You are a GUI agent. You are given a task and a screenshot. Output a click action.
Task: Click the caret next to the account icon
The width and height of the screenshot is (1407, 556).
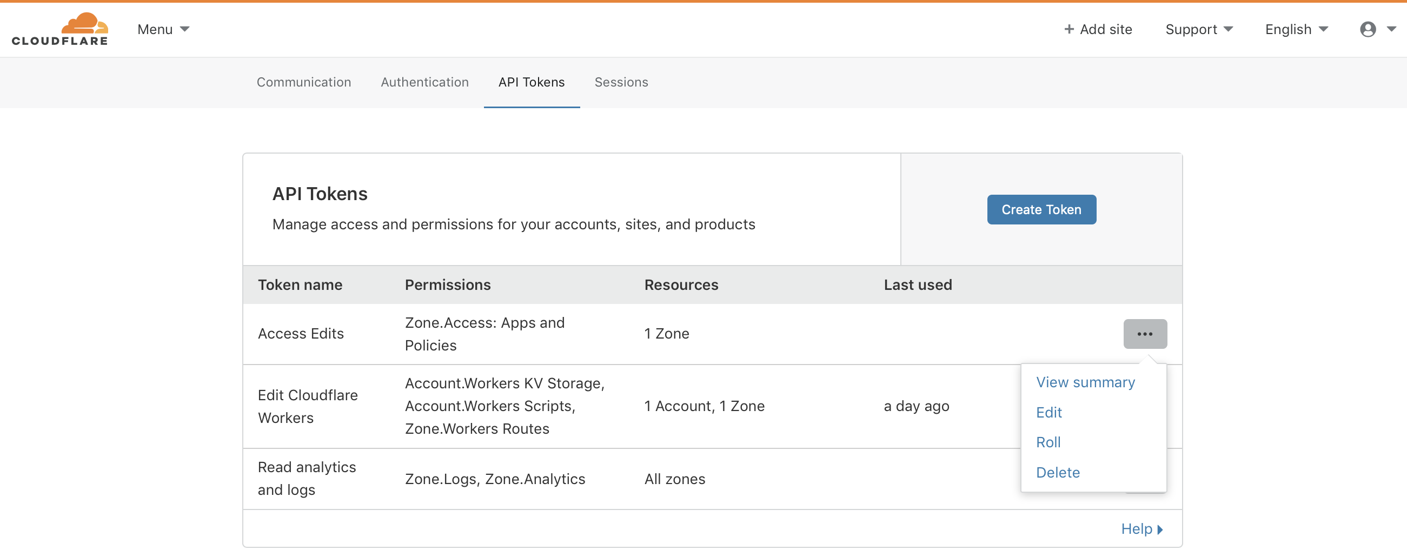click(x=1391, y=30)
